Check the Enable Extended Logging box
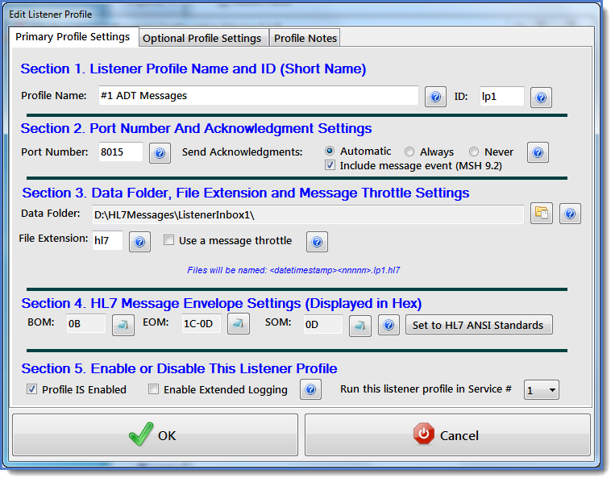This screenshot has height=482, width=615. pyautogui.click(x=154, y=390)
